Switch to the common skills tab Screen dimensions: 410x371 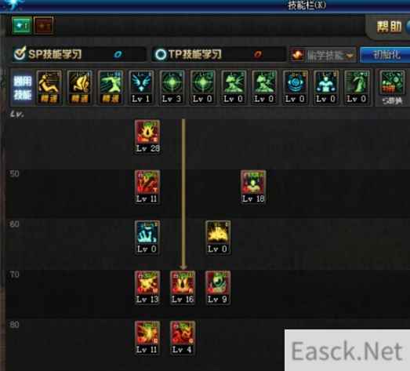tap(23, 88)
